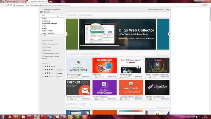Open the red Camtasia recorder taskbar icon
The height and width of the screenshot is (119, 211).
click(x=84, y=117)
